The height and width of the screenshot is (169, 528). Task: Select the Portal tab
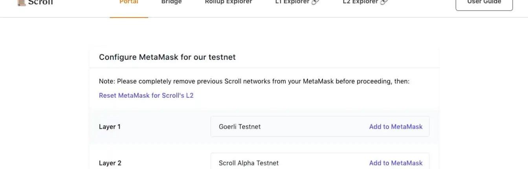(128, 2)
